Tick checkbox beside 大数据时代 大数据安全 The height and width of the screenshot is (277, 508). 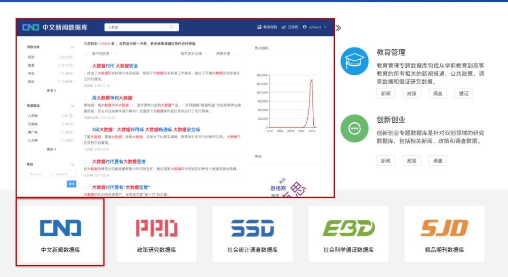86,66
